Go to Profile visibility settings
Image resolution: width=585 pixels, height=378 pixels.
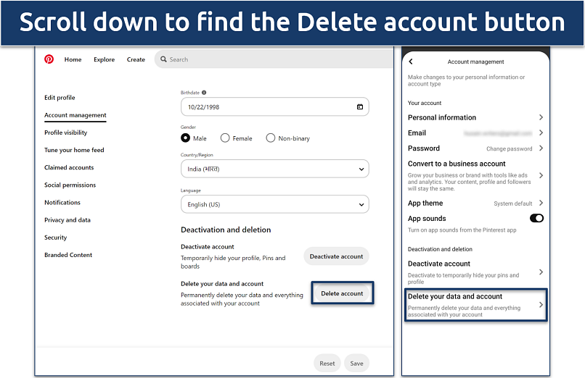(65, 133)
